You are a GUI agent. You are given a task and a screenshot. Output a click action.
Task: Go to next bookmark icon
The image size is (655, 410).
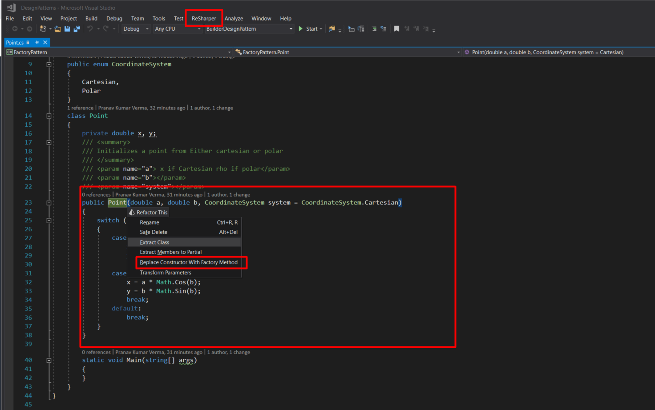(x=416, y=29)
